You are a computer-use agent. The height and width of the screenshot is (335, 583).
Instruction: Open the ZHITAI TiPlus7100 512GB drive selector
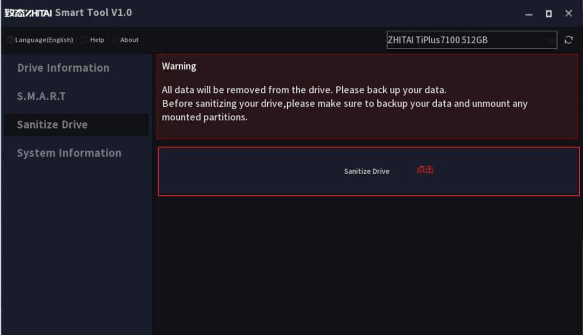[x=471, y=40]
